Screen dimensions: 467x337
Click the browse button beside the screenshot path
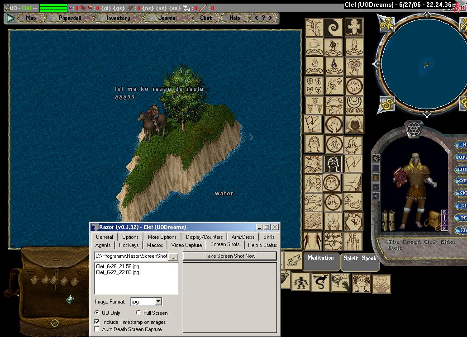tap(174, 256)
